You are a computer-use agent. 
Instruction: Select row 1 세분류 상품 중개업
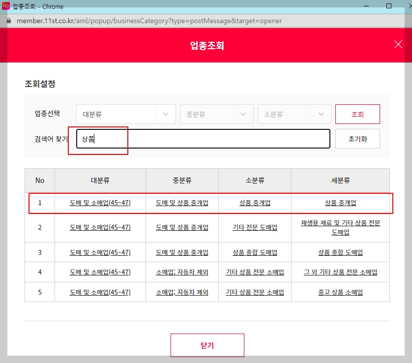341,203
